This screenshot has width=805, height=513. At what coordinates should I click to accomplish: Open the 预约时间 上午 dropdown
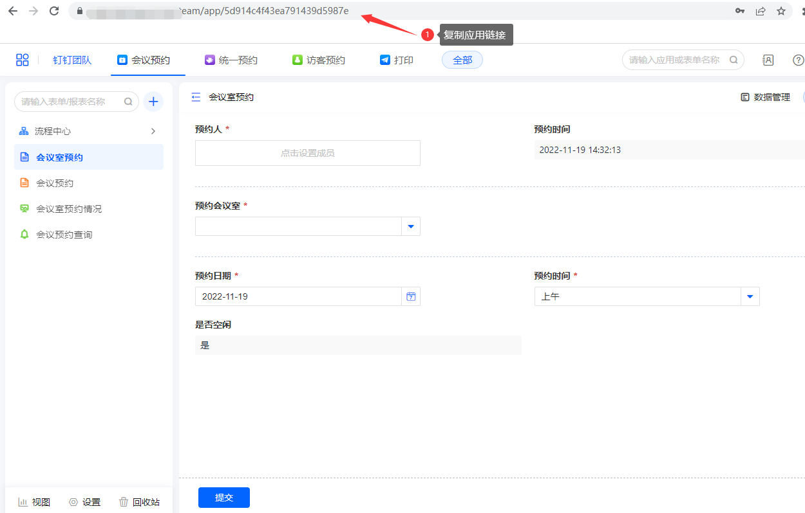tap(750, 296)
